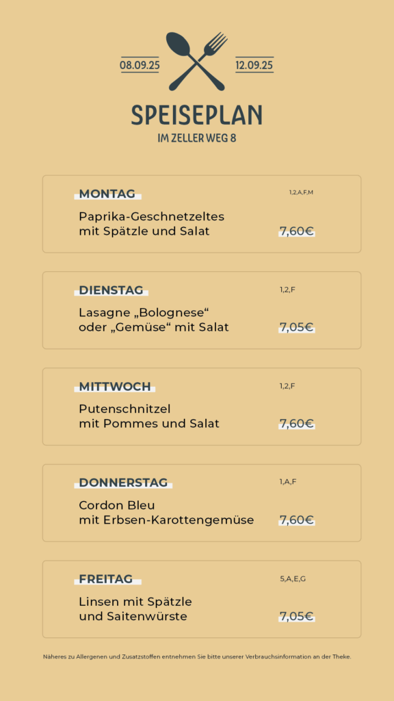This screenshot has height=701, width=394.
Task: Select the DONNERSTAG heading
Action: 123,483
